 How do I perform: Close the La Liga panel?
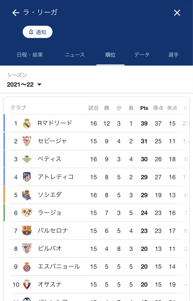(177, 13)
